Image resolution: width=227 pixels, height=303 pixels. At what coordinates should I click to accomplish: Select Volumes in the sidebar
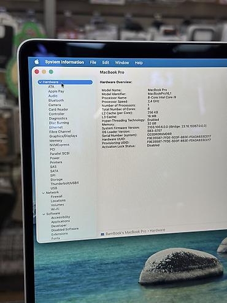pos(57,205)
